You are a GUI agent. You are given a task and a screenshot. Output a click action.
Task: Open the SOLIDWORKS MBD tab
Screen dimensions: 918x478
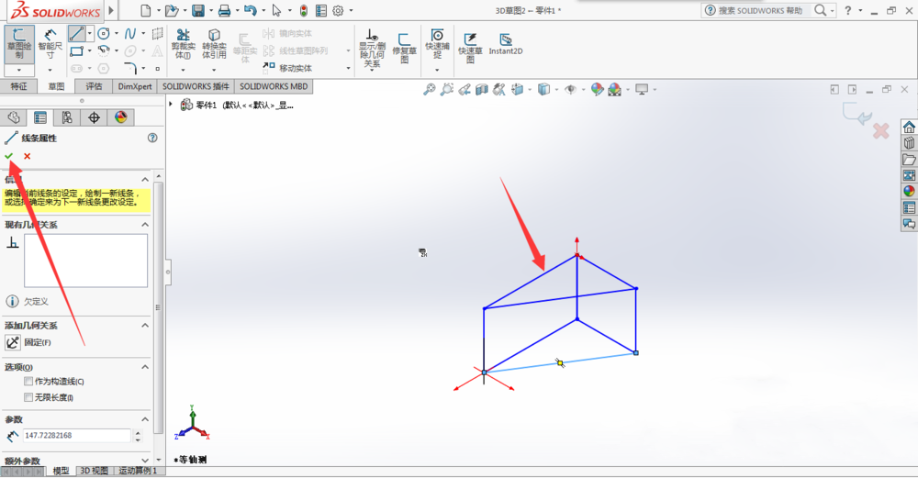(x=274, y=86)
